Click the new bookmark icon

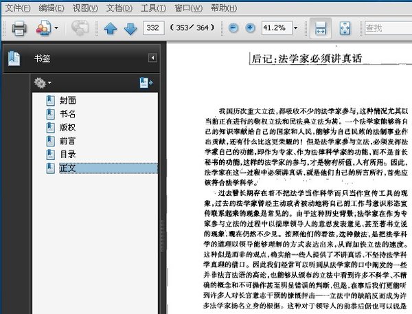pyautogui.click(x=146, y=83)
